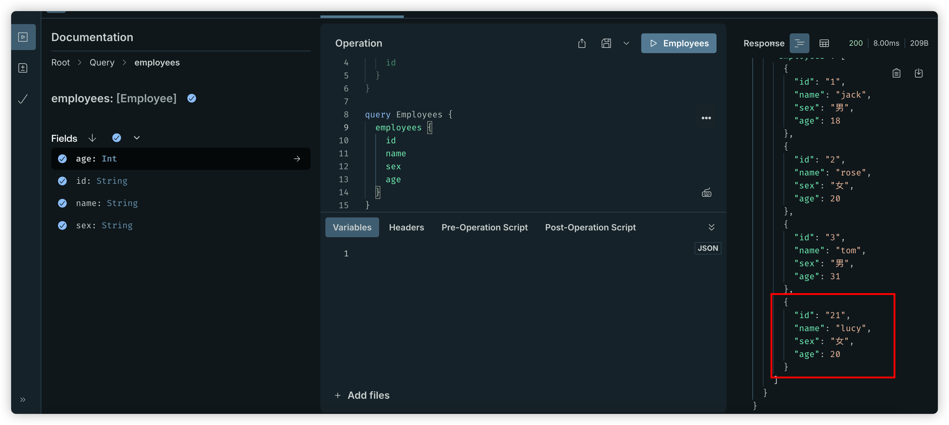949x425 pixels.
Task: Run the Employees query button
Action: (x=679, y=44)
